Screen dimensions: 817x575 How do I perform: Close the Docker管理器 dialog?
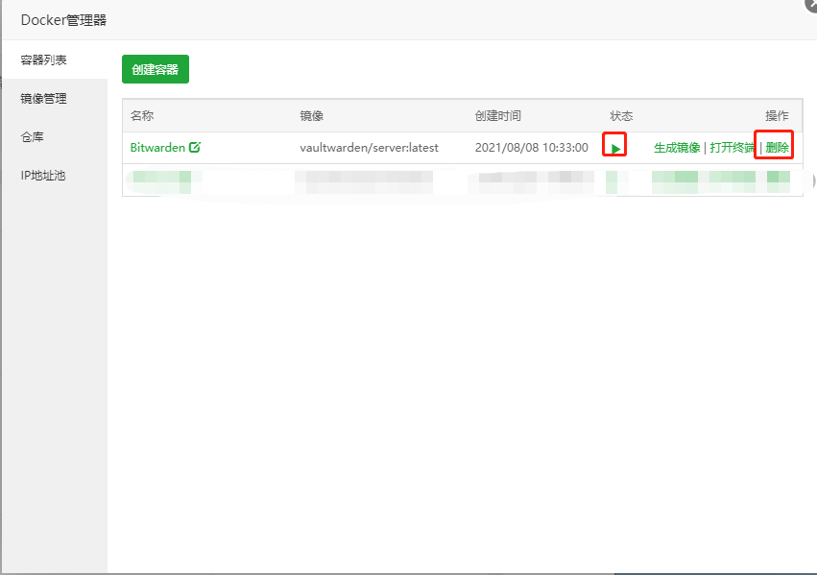[810, 4]
